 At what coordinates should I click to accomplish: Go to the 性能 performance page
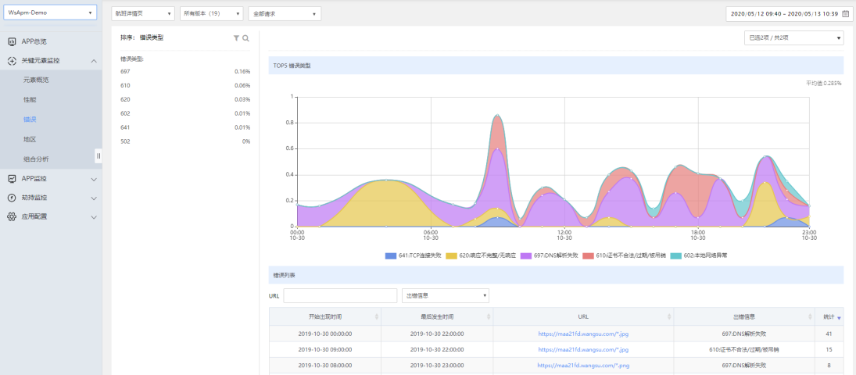pos(30,100)
